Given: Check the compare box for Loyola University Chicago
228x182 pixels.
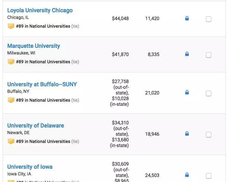Looking at the screenshot, I should tap(208, 19).
